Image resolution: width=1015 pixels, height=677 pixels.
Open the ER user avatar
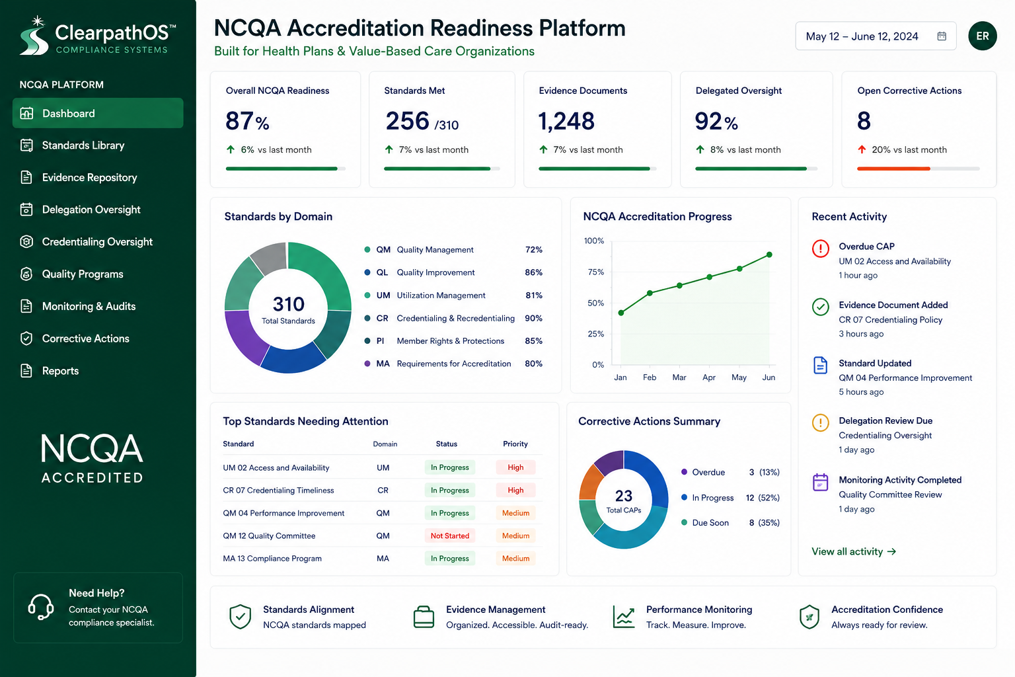click(983, 36)
